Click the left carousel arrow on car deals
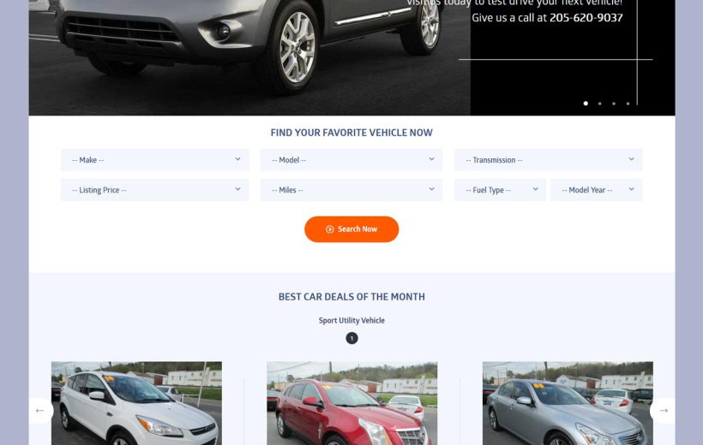Image resolution: width=703 pixels, height=445 pixels. coord(40,411)
